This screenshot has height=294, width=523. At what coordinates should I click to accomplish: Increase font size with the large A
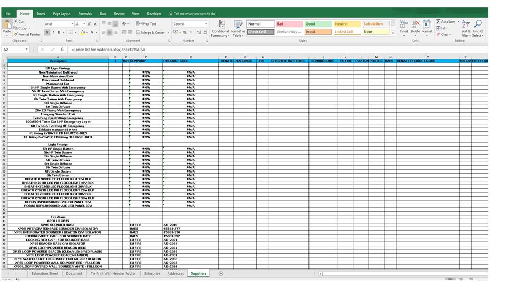(89, 24)
